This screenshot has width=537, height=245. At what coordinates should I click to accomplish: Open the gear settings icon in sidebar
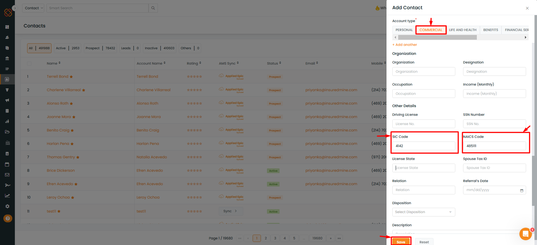7,206
